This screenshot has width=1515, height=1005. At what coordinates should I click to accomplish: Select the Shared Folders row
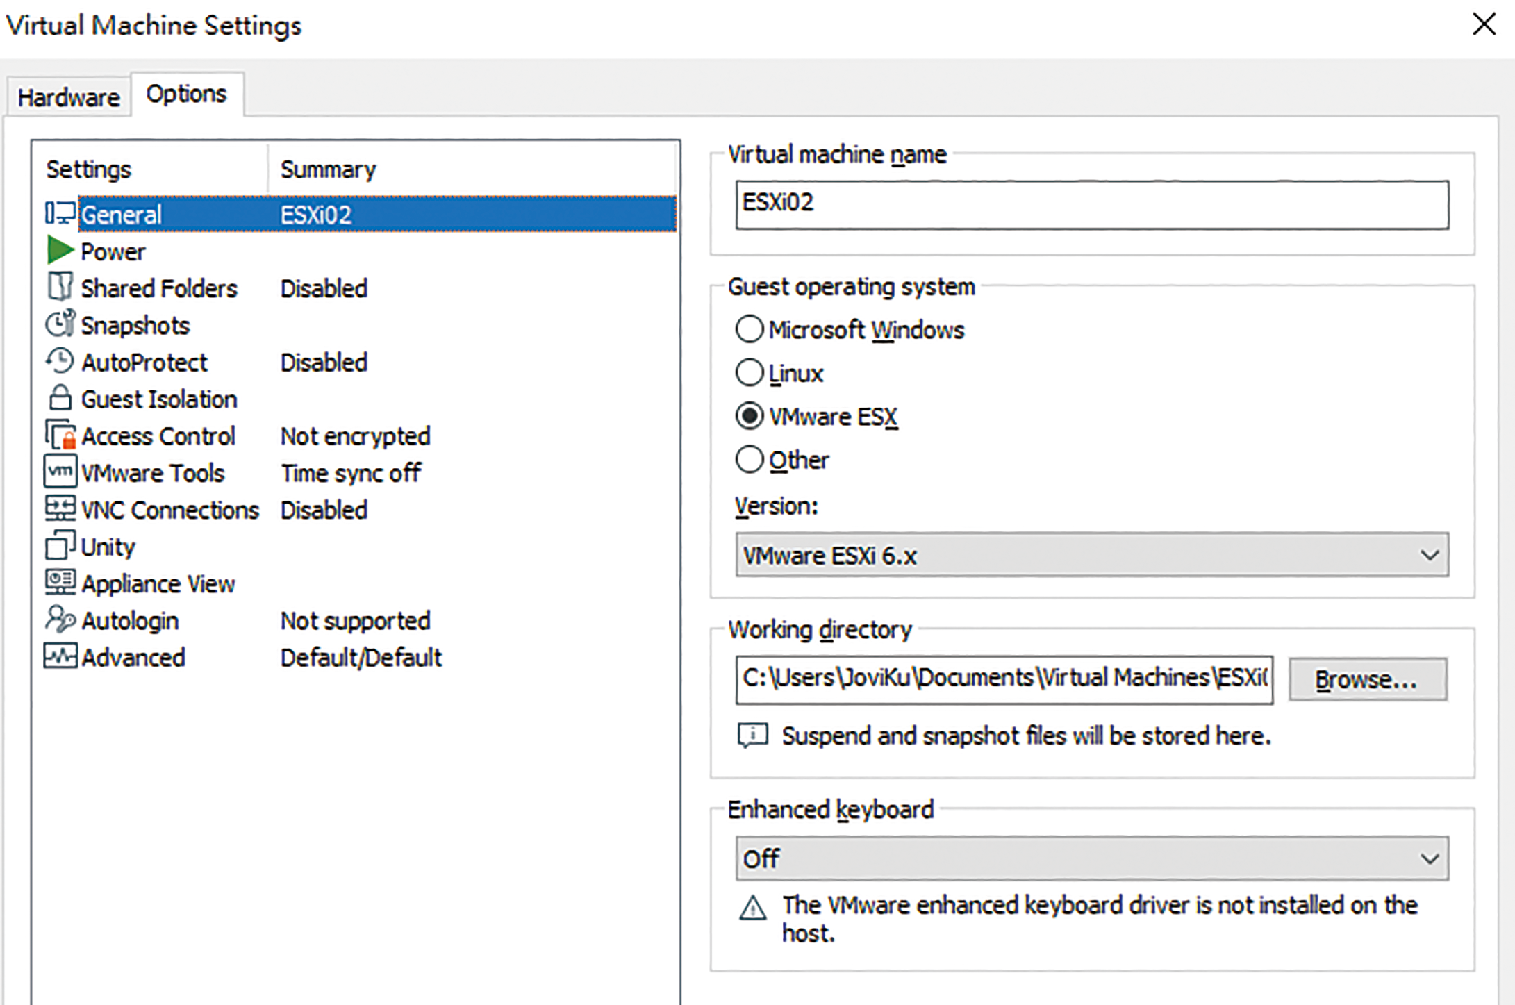(x=360, y=288)
